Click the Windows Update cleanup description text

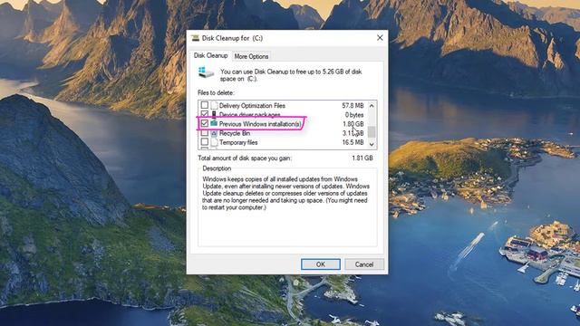(x=285, y=193)
